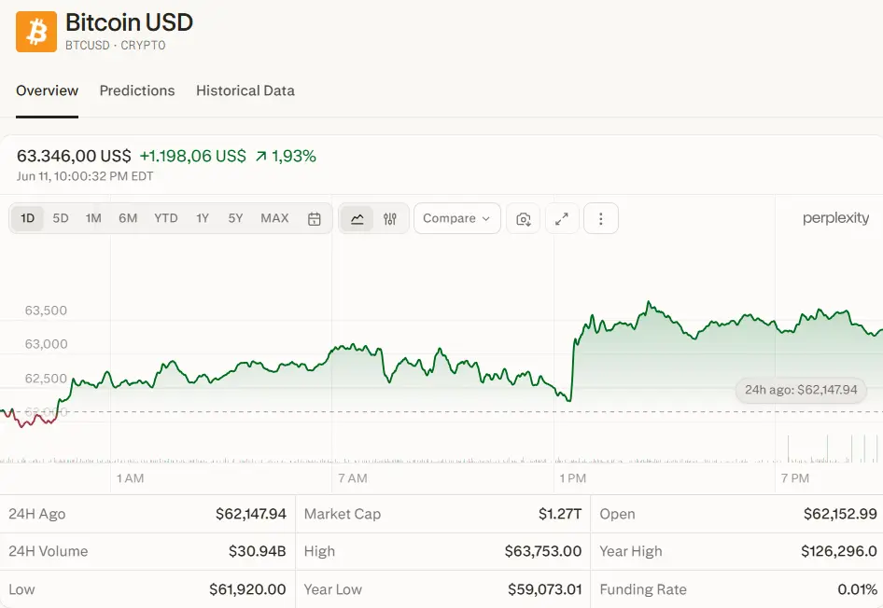
Task: Click the 24H Ago value $62,147.94
Action: [251, 514]
